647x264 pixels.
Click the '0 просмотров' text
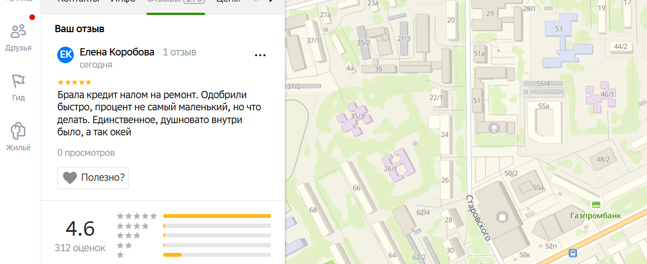[x=86, y=153]
